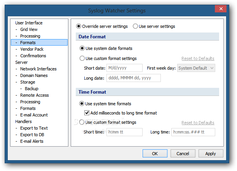Select User Interface in the settings tree
237x171 pixels.
click(29, 23)
